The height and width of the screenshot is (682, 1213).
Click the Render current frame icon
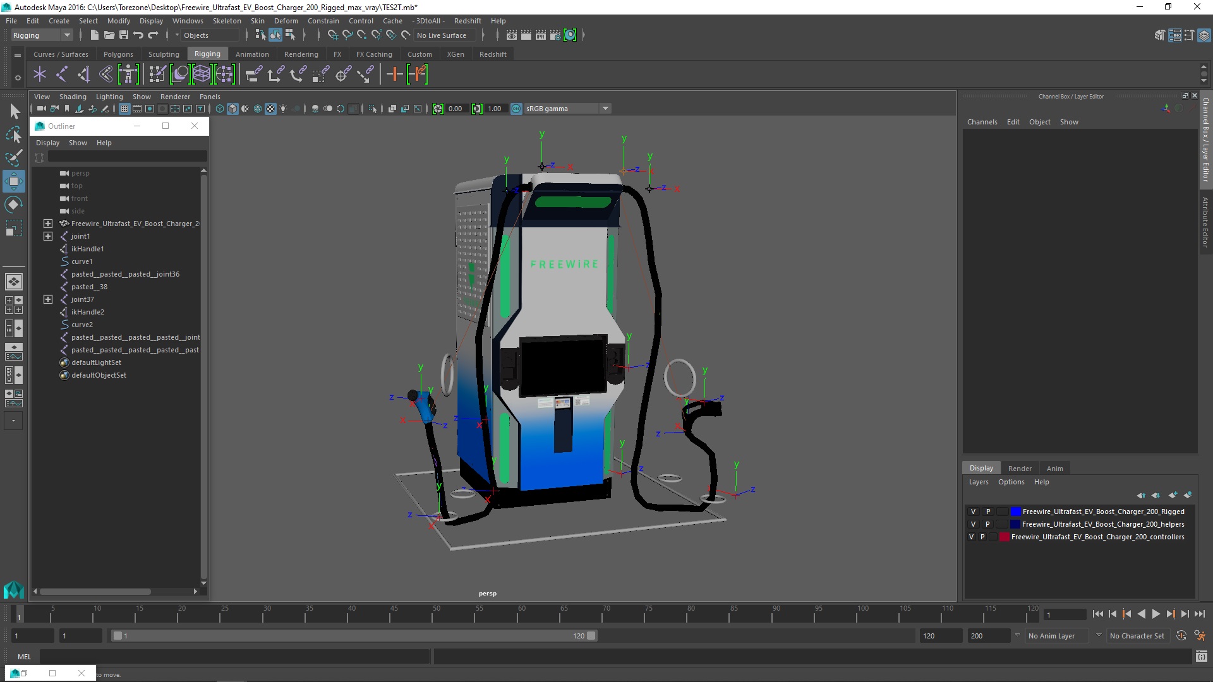(526, 35)
